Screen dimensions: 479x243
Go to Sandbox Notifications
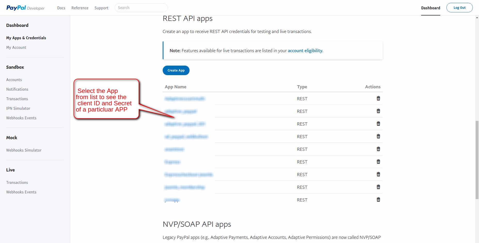[x=17, y=89]
